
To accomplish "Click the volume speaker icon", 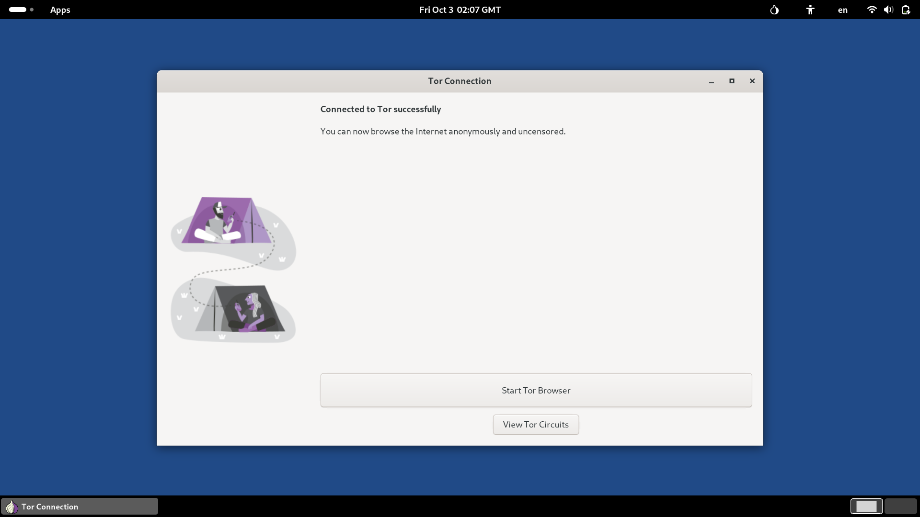I will (x=888, y=10).
